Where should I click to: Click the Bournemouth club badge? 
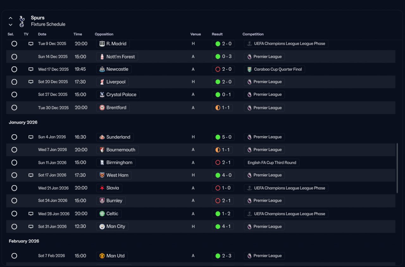[x=102, y=150]
